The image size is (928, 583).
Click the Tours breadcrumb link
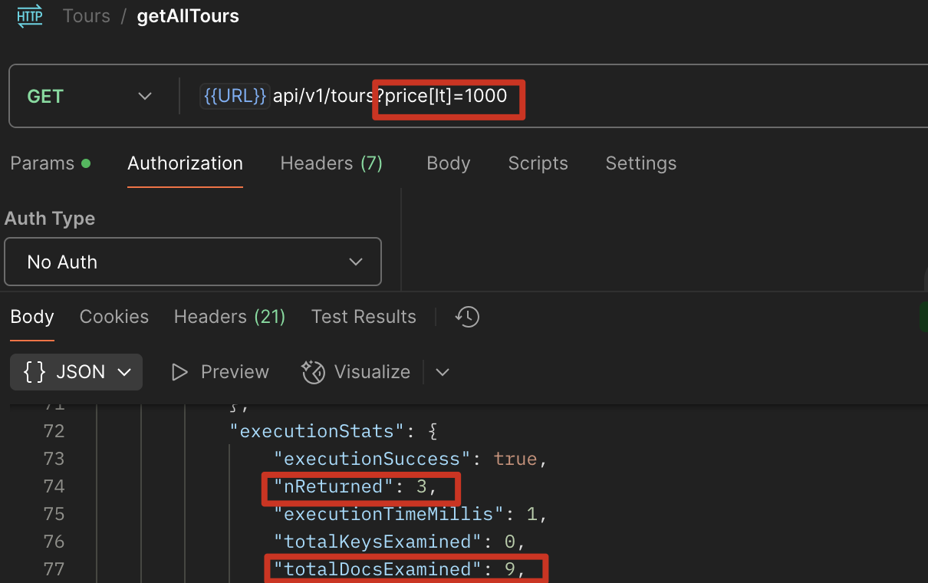point(87,16)
